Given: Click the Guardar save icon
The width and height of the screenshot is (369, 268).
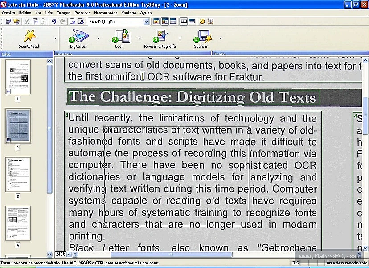Looking at the screenshot, I should pyautogui.click(x=202, y=39).
